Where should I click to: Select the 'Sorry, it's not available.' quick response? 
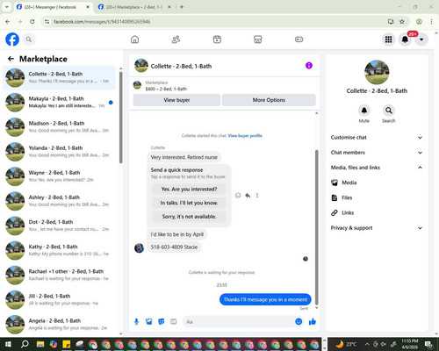189,217
